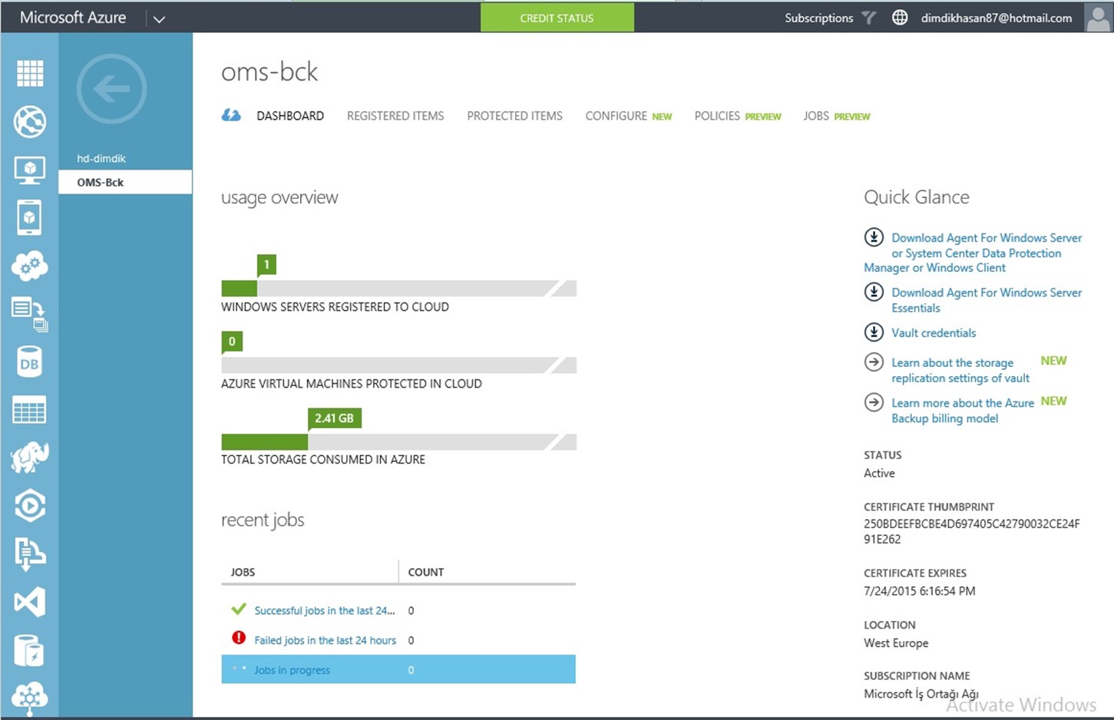Viewport: 1114px width, 720px height.
Task: Open the Web Apps globe icon in sidebar
Action: click(x=29, y=121)
